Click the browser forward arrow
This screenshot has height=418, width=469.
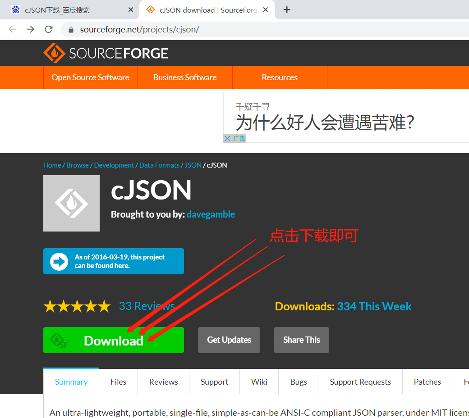(x=31, y=29)
